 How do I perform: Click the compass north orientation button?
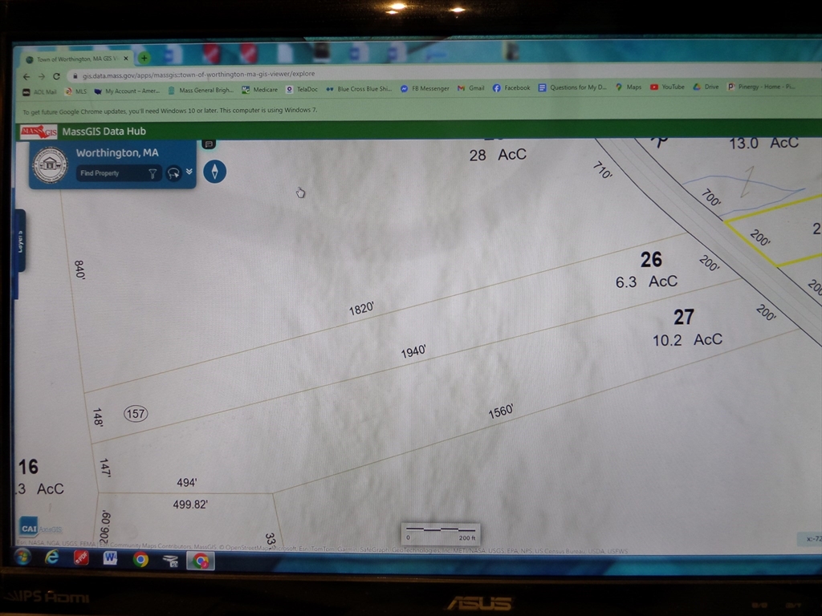[214, 171]
